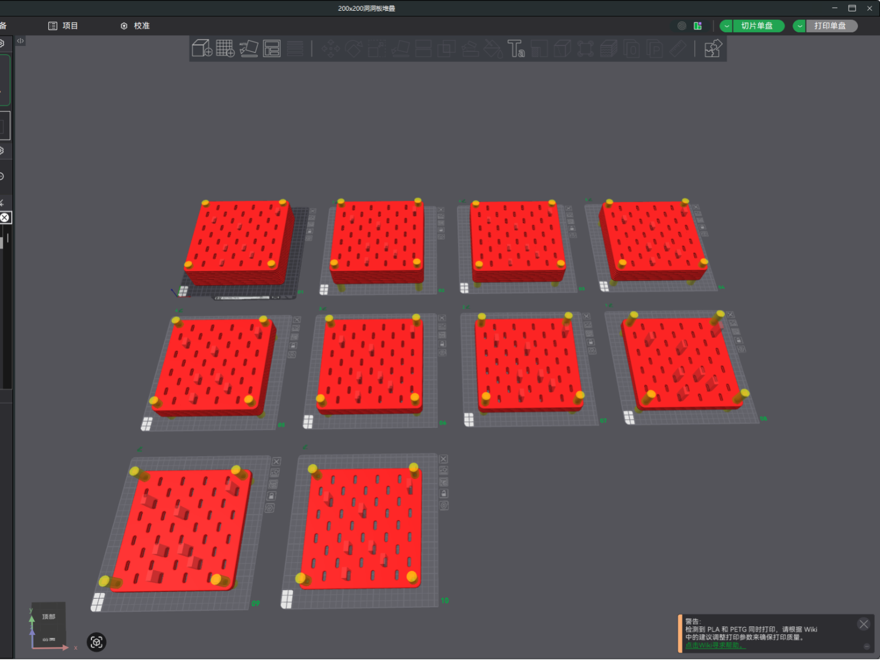Select the Lay on face tool

click(401, 48)
